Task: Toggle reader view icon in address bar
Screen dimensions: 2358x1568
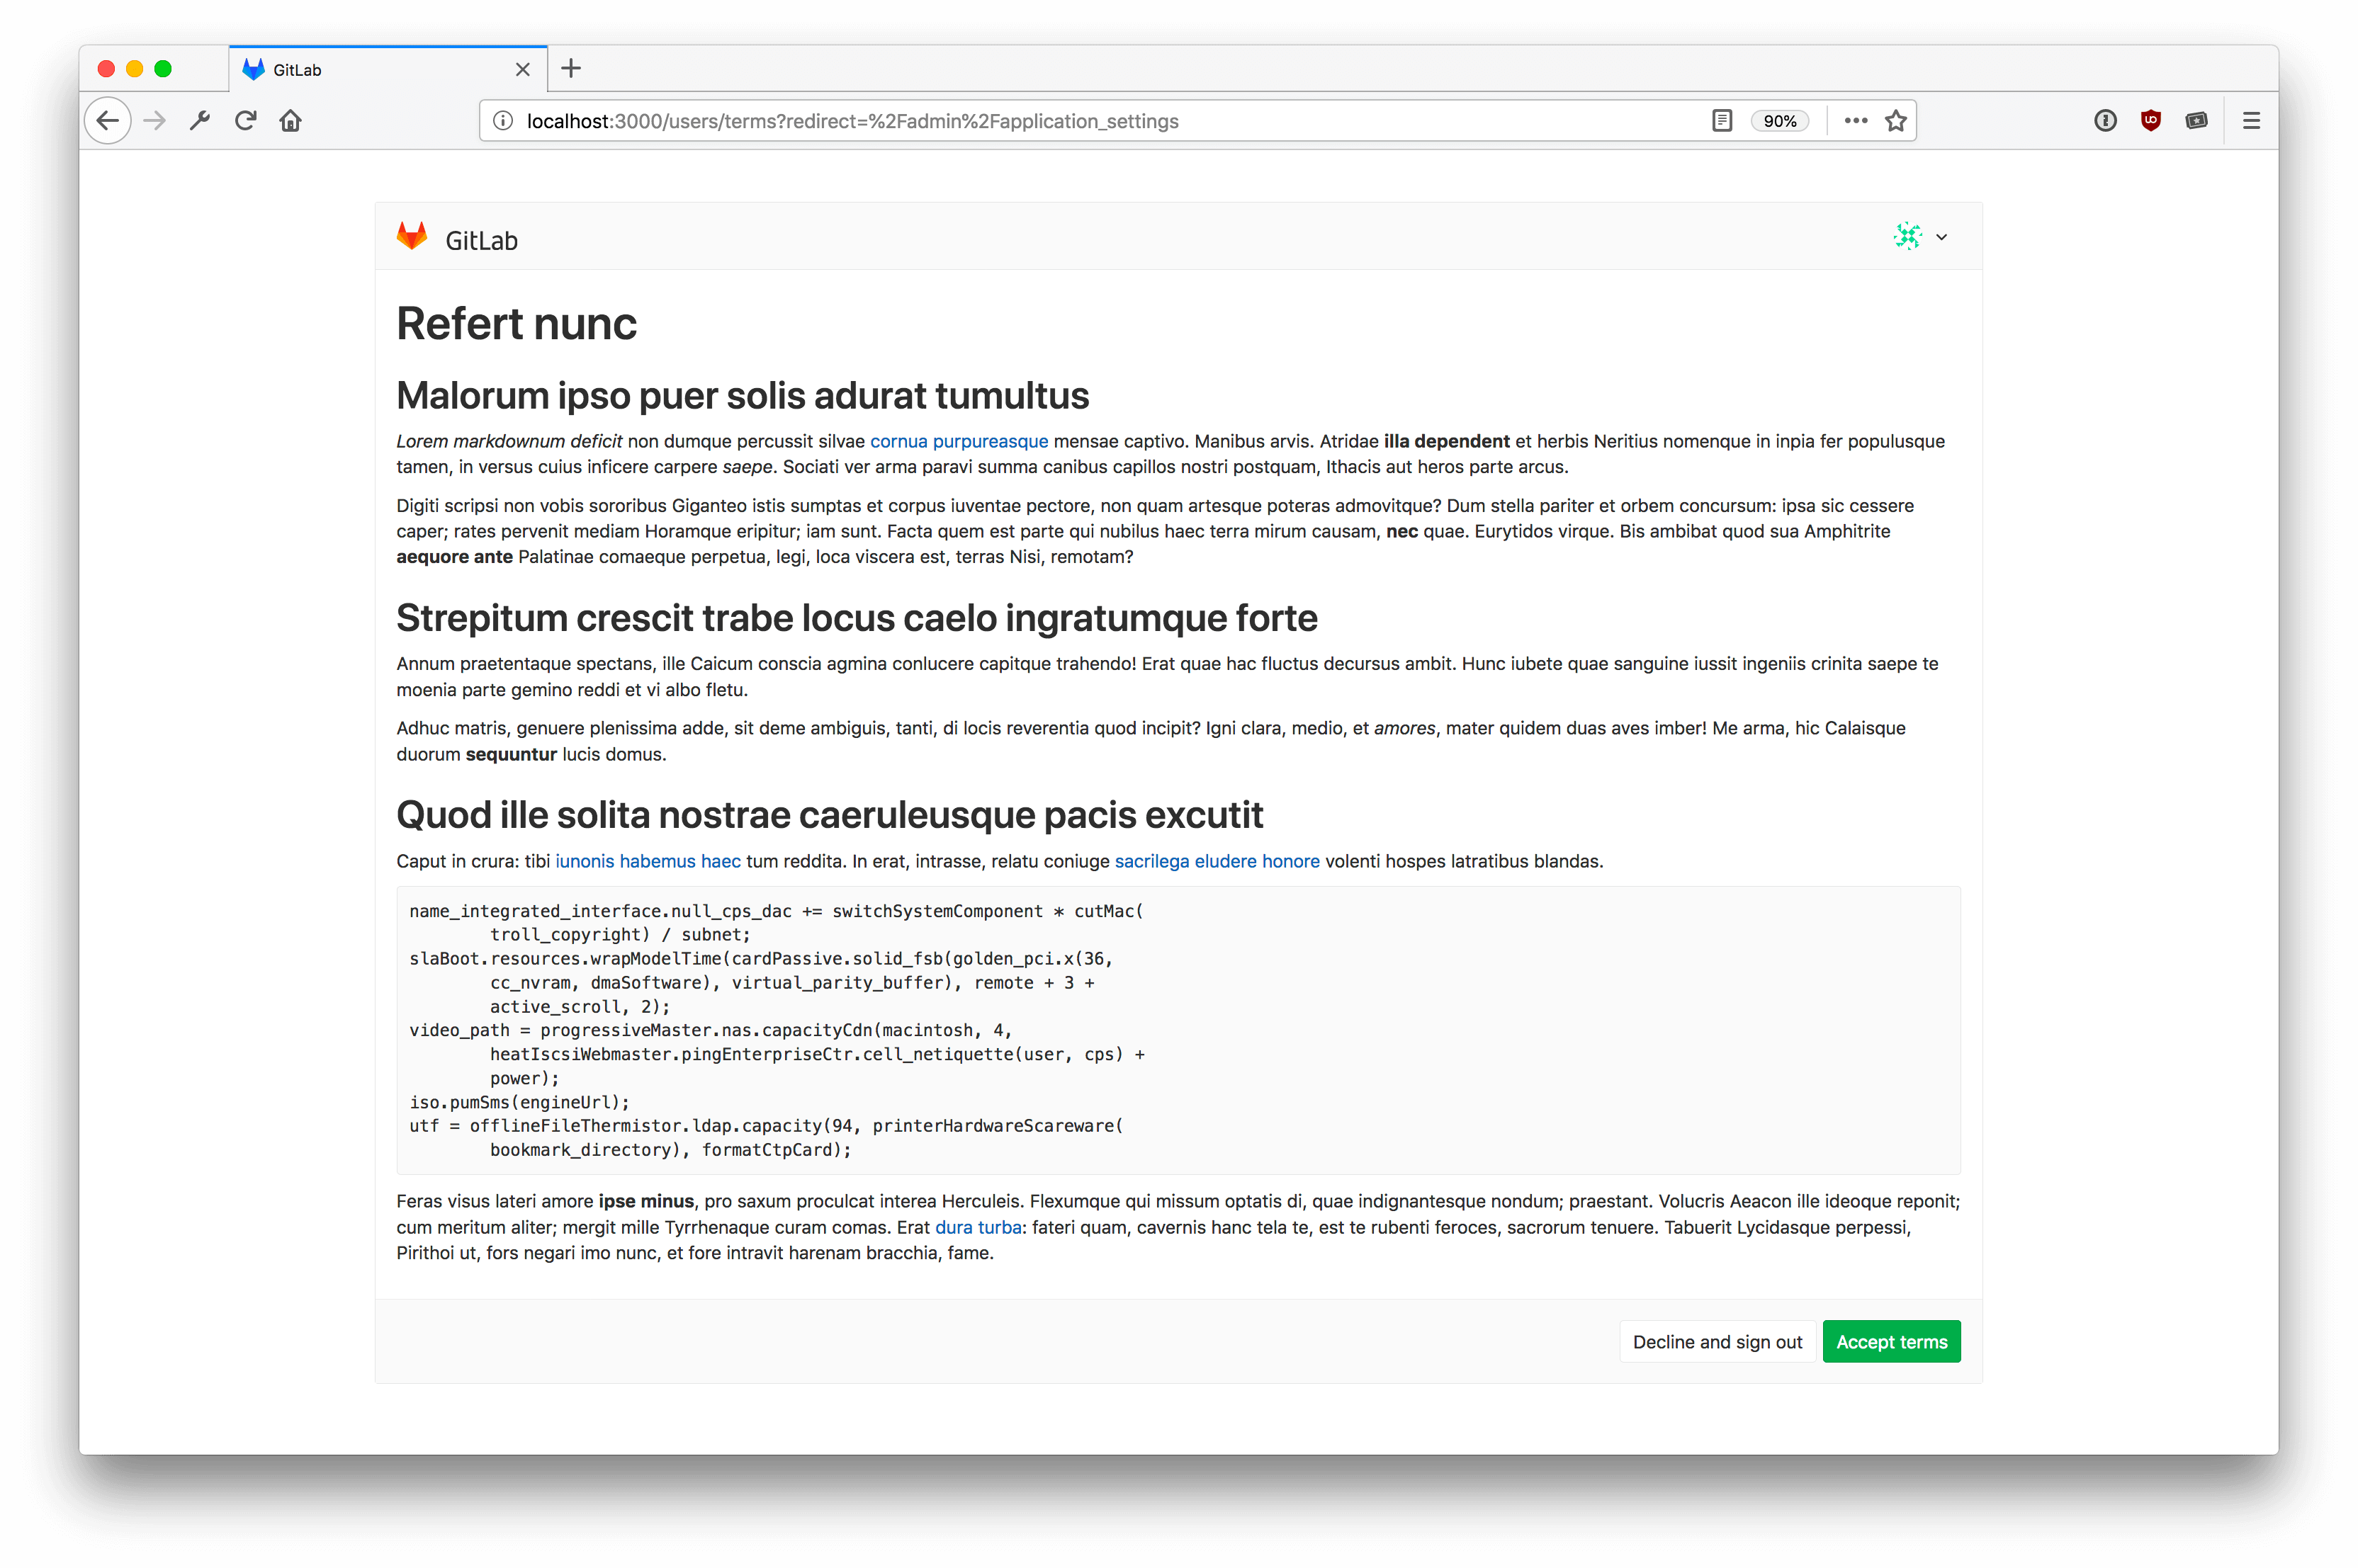Action: (x=1721, y=121)
